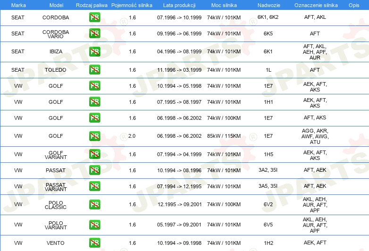Click body code 6V5

(x=268, y=225)
